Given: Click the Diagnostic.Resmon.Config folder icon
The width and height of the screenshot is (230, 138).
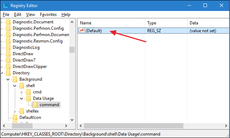Looking at the screenshot, I should (x=8, y=41).
